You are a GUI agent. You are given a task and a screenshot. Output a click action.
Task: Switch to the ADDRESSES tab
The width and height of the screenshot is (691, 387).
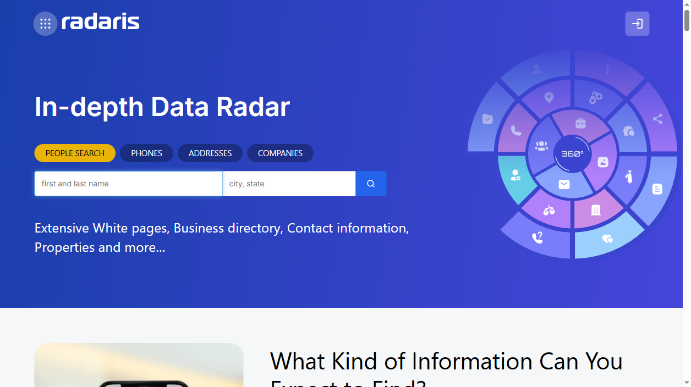coord(210,153)
